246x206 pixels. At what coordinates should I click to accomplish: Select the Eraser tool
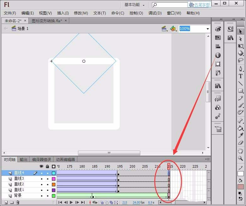click(240, 143)
